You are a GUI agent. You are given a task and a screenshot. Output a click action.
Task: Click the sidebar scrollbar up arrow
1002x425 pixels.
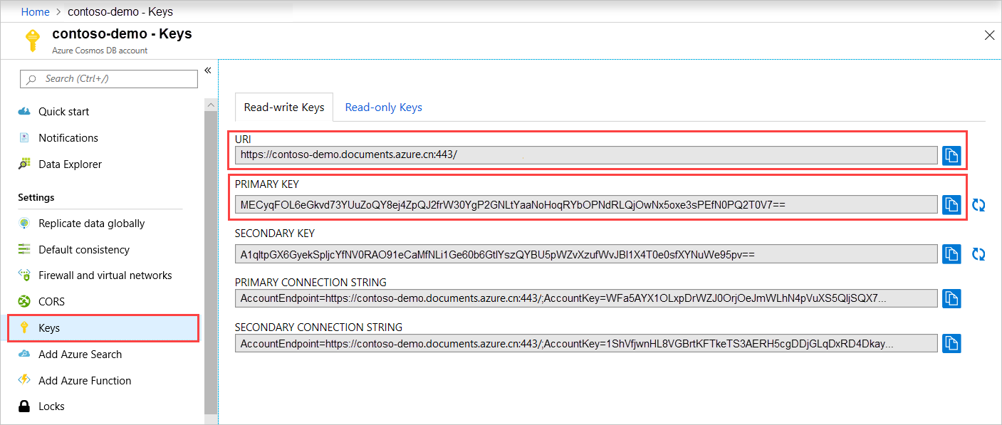(210, 105)
